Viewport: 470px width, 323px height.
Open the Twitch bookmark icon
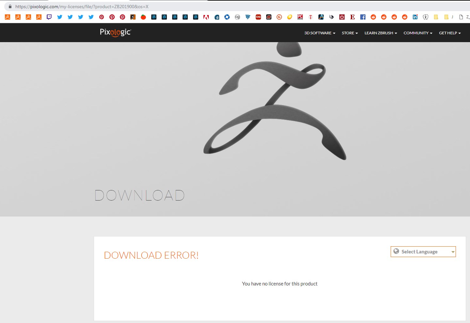pos(49,17)
